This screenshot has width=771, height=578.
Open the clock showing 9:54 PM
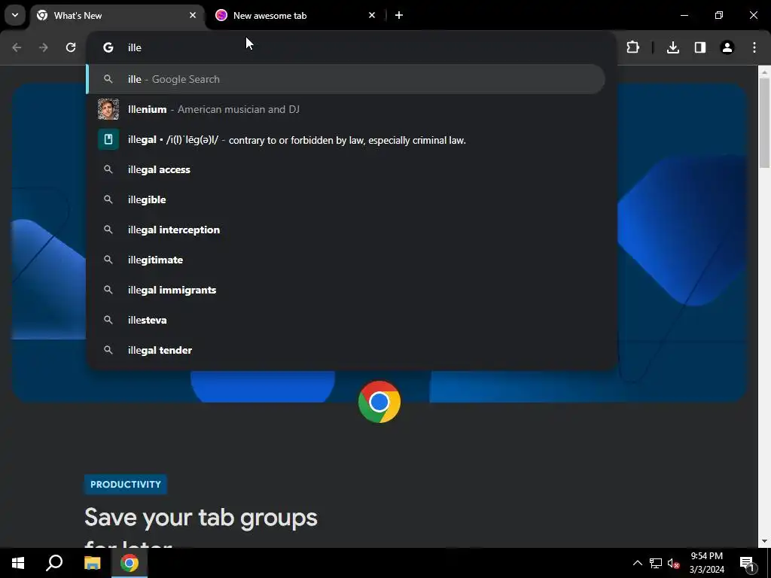point(706,563)
